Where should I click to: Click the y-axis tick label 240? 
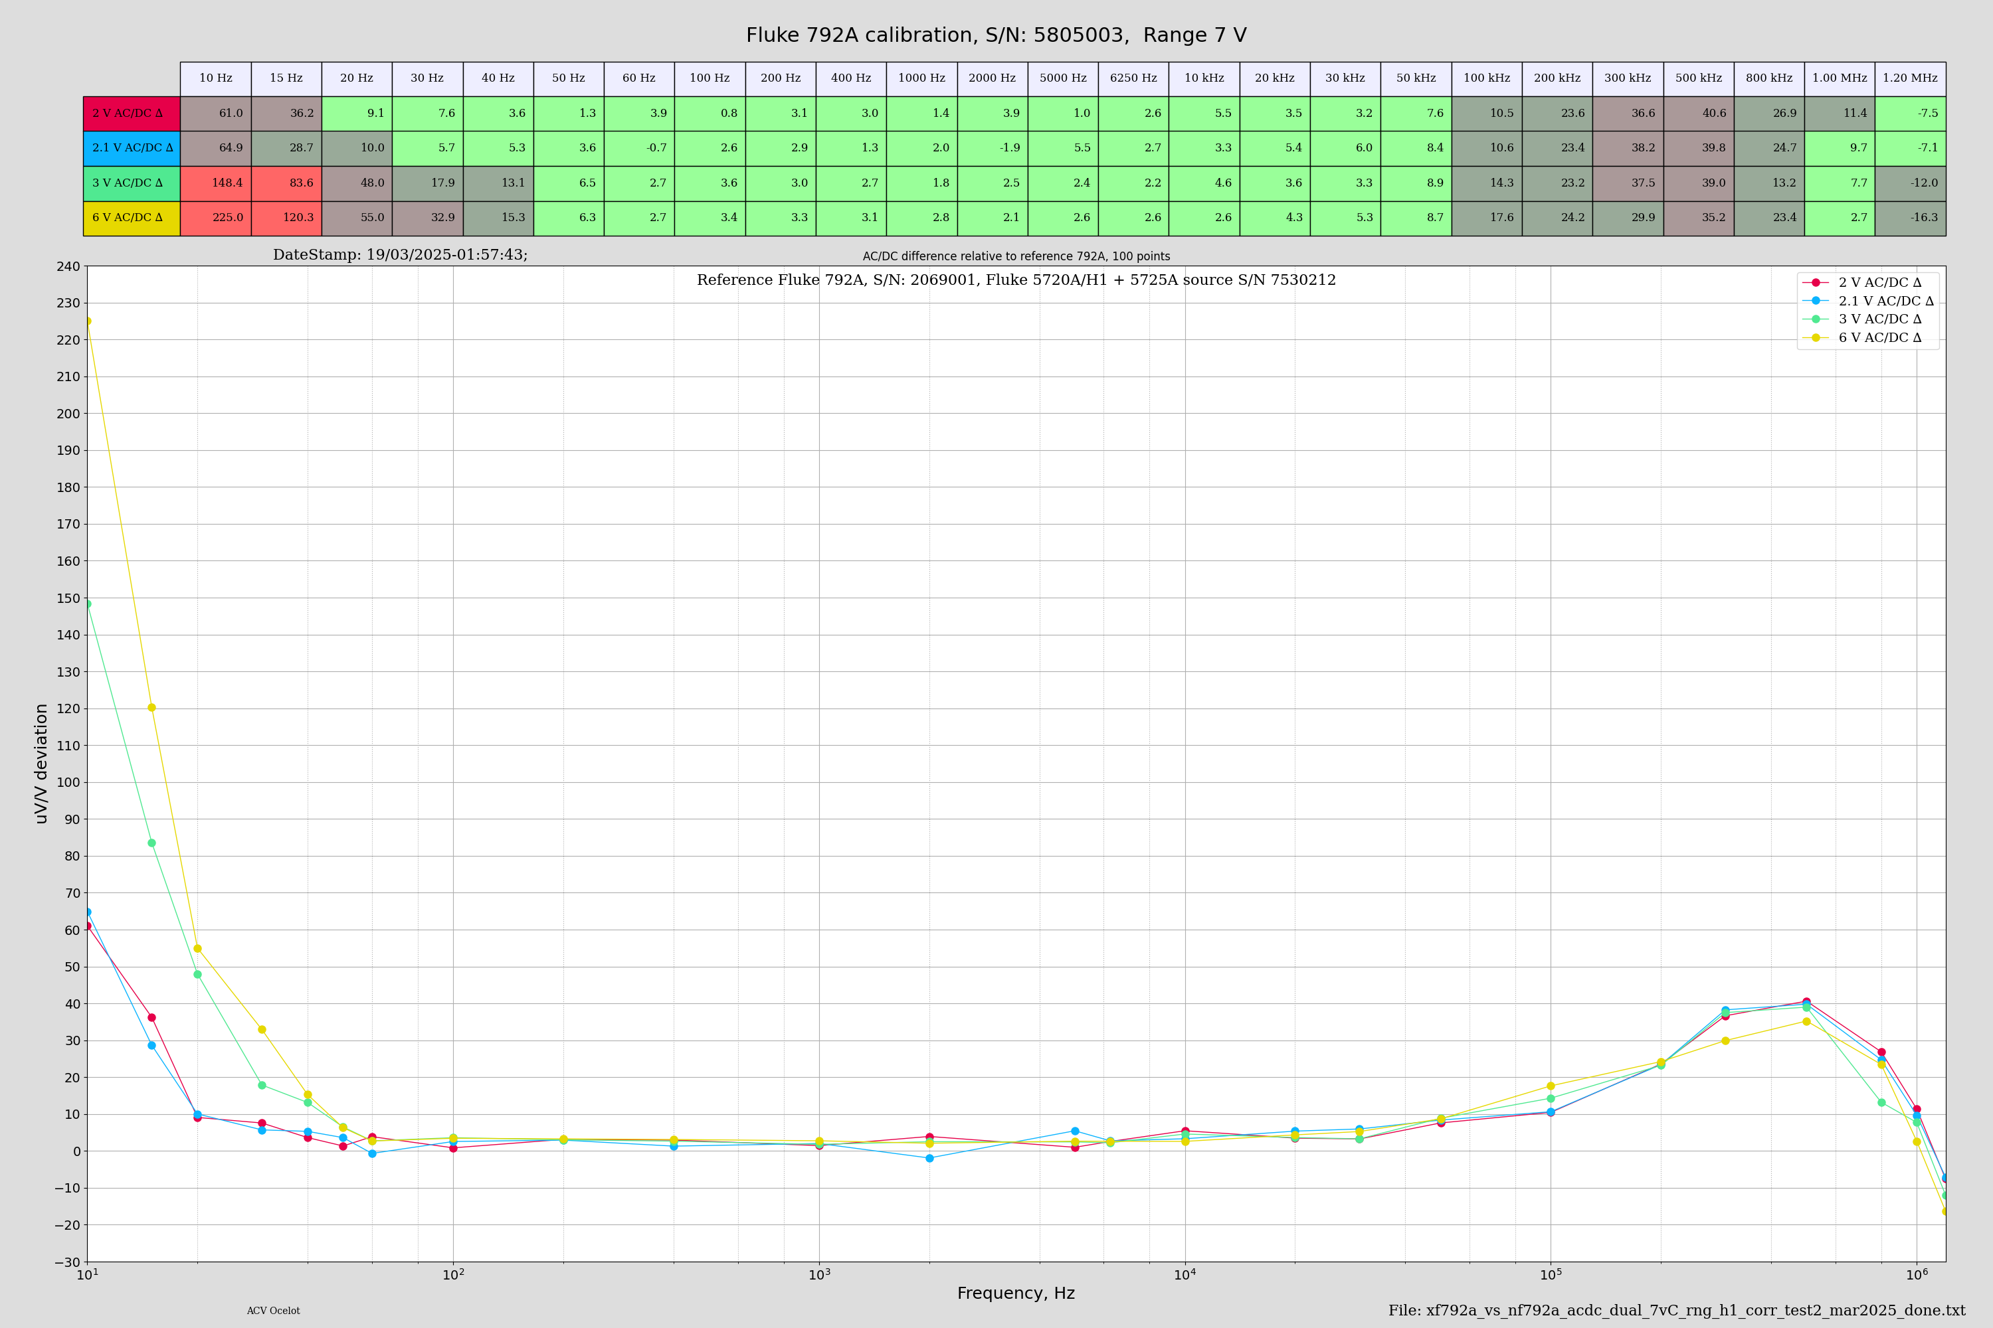tap(67, 267)
